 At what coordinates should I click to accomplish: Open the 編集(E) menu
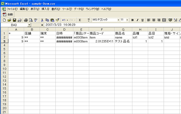24,9
